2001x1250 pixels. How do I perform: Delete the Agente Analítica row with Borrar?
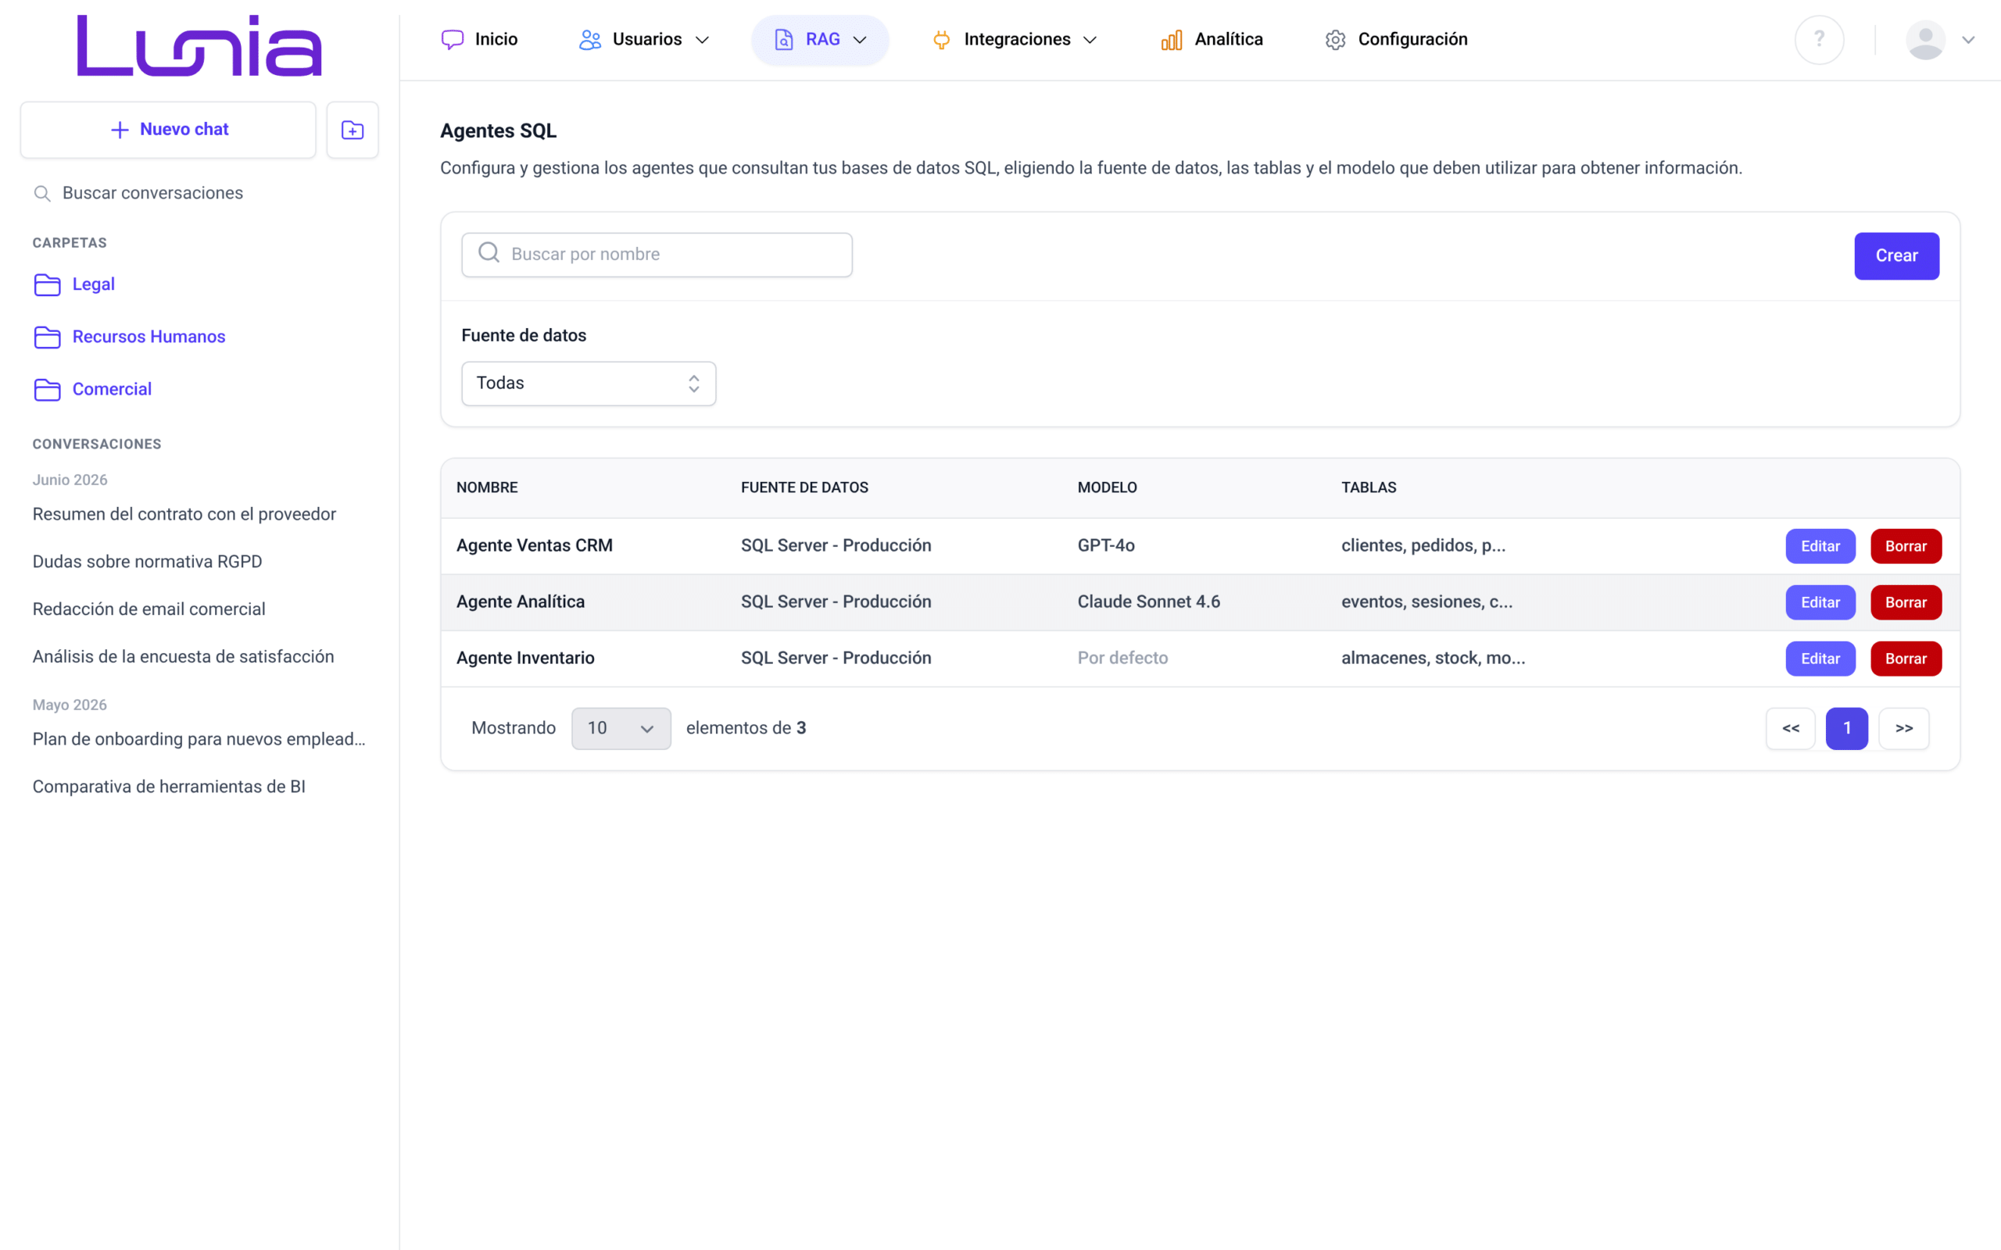pyautogui.click(x=1906, y=602)
